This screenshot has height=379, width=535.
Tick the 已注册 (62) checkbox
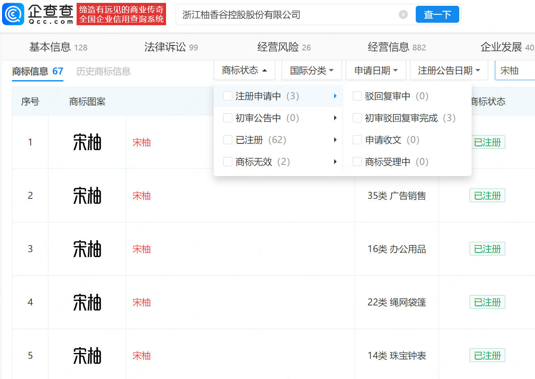pyautogui.click(x=228, y=140)
